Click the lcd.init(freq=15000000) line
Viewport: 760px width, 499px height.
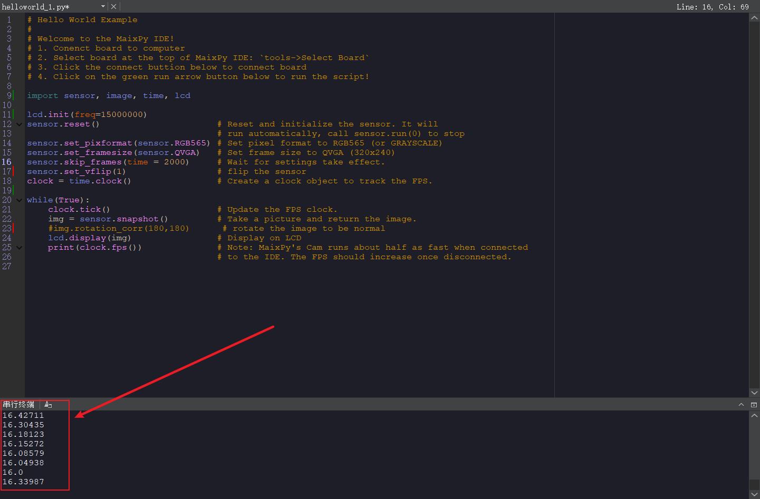pos(87,114)
